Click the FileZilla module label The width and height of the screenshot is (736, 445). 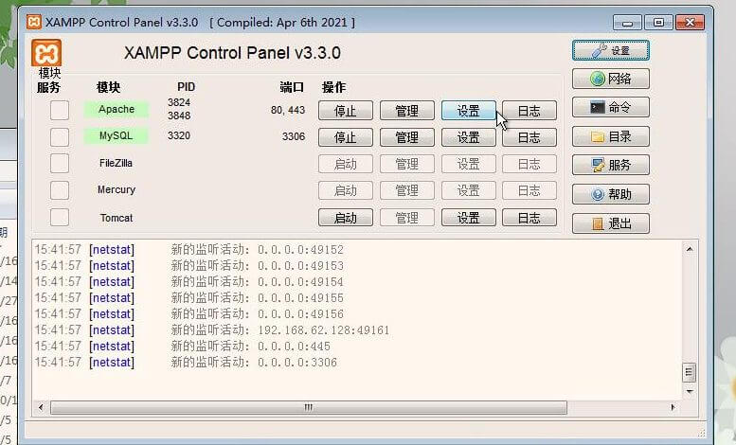[x=116, y=164]
